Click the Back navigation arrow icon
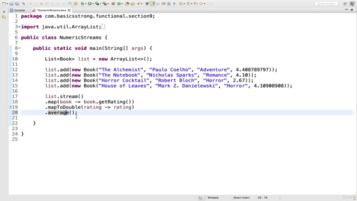Viewport: 357px width, 201px height. [x=201, y=4]
